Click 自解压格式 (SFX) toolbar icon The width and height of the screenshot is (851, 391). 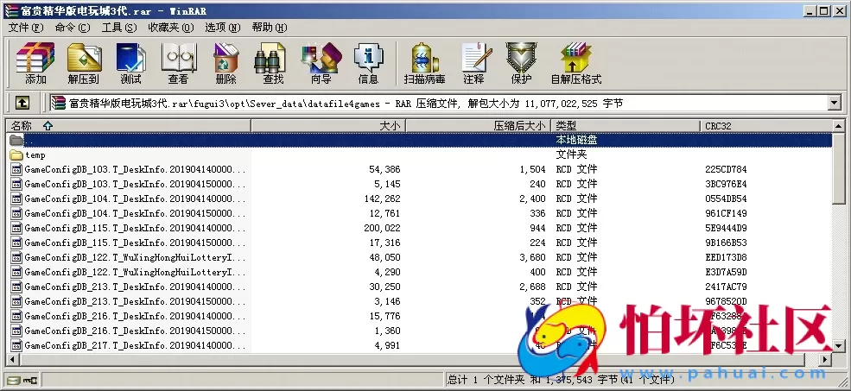coord(576,64)
